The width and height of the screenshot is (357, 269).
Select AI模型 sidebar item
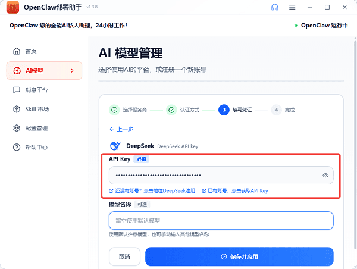[44, 71]
